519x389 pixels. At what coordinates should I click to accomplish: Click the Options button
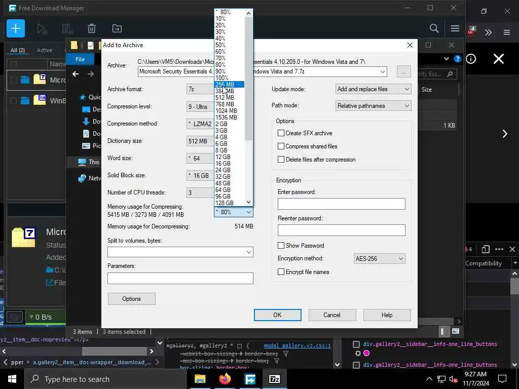click(131, 299)
